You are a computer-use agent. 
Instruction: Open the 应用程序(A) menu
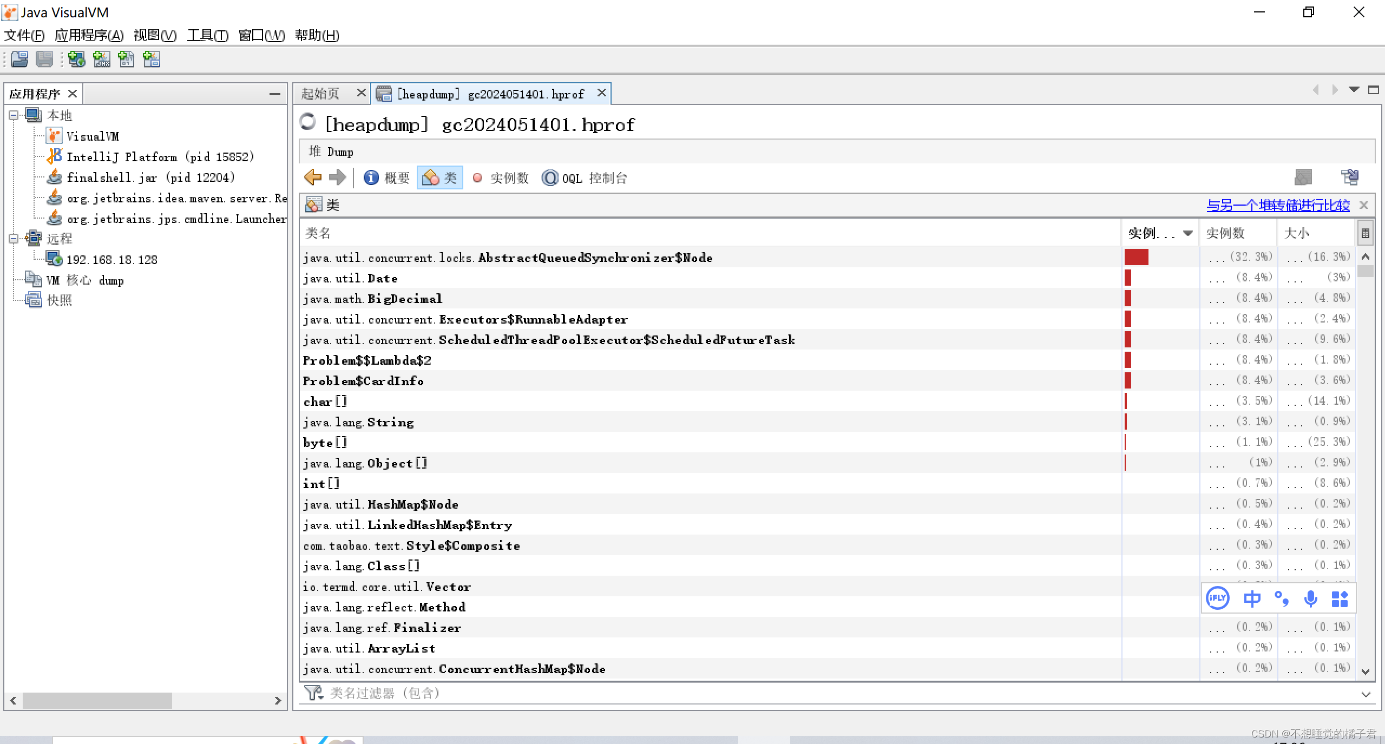pyautogui.click(x=89, y=35)
